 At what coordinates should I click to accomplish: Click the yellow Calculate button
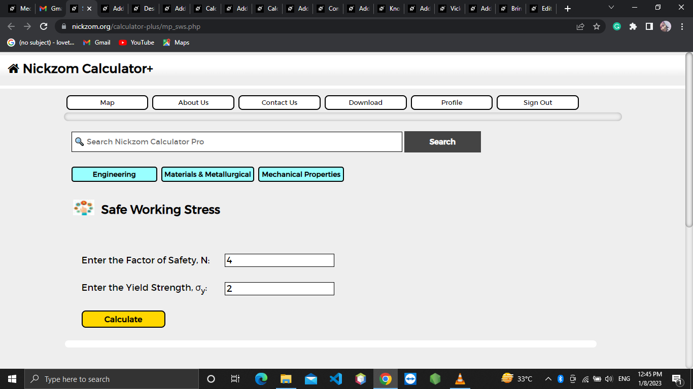coord(123,319)
